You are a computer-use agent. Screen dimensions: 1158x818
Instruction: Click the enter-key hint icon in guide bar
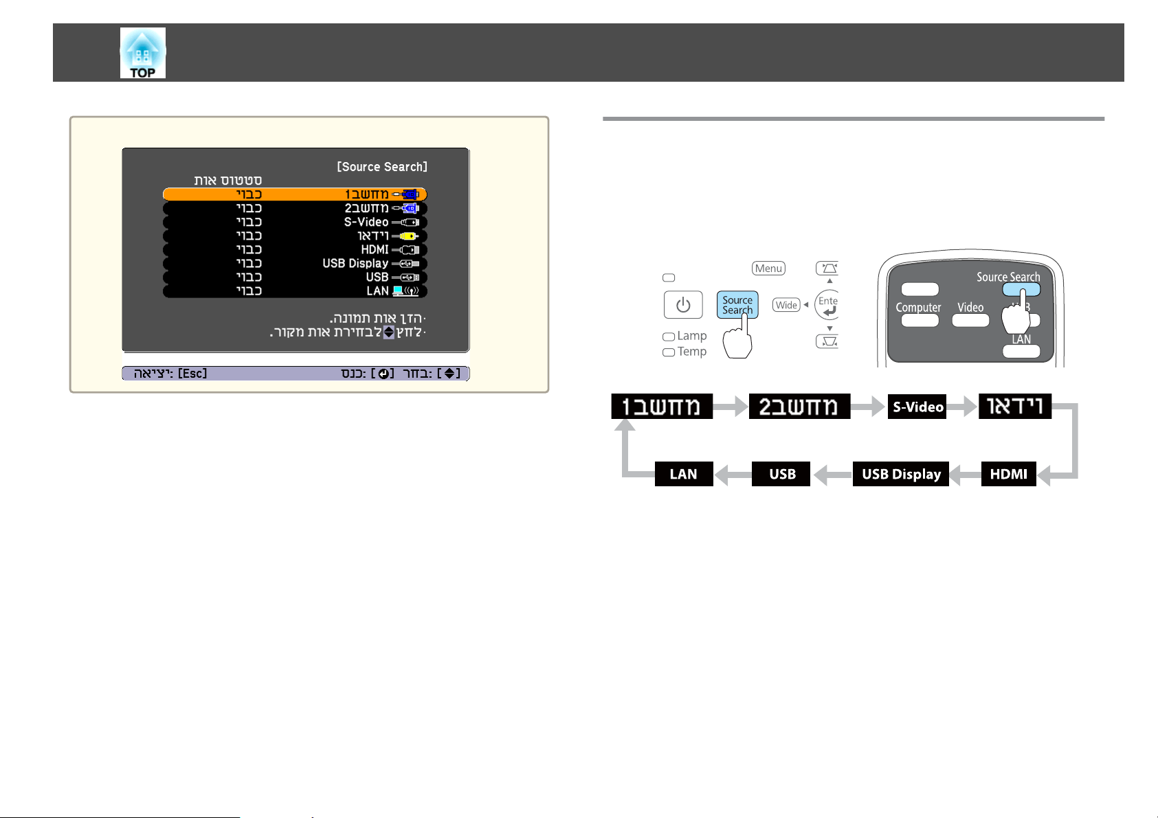click(383, 374)
